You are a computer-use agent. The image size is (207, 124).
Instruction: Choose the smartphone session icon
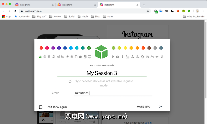[x=76, y=57]
